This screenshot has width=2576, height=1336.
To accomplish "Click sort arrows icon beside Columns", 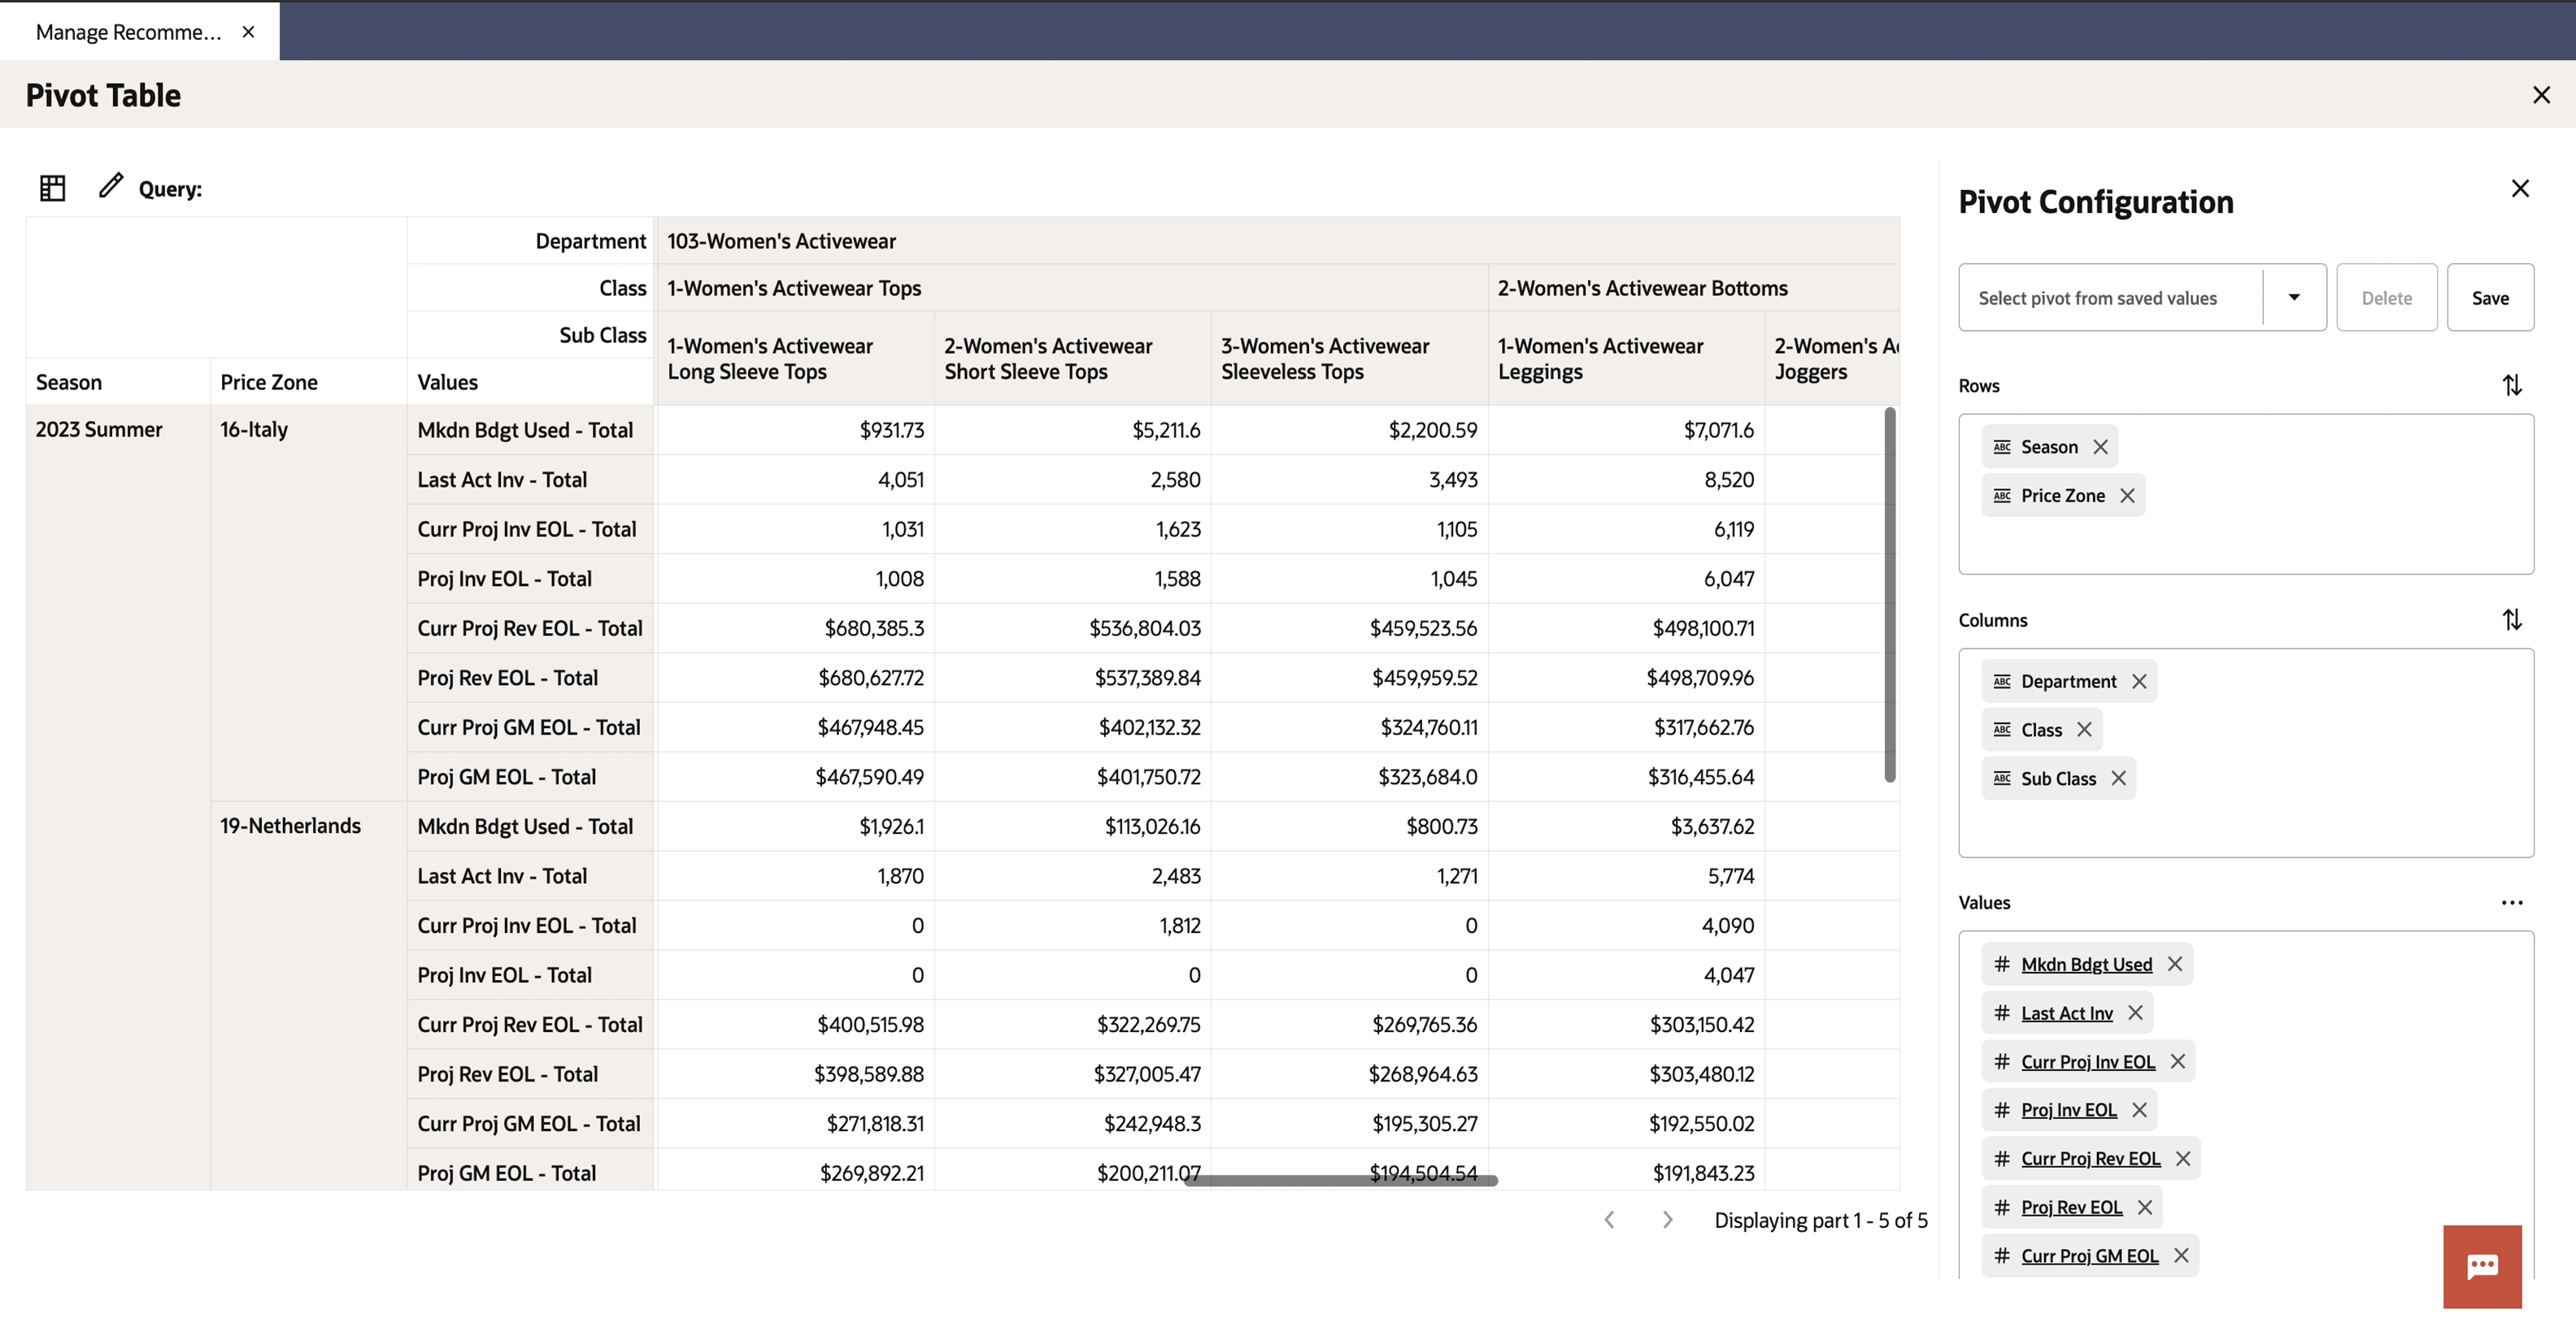I will (2512, 621).
